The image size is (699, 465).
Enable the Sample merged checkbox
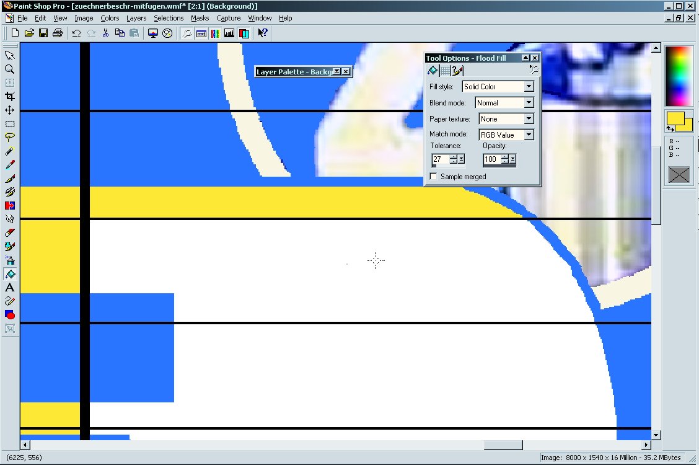pyautogui.click(x=434, y=177)
